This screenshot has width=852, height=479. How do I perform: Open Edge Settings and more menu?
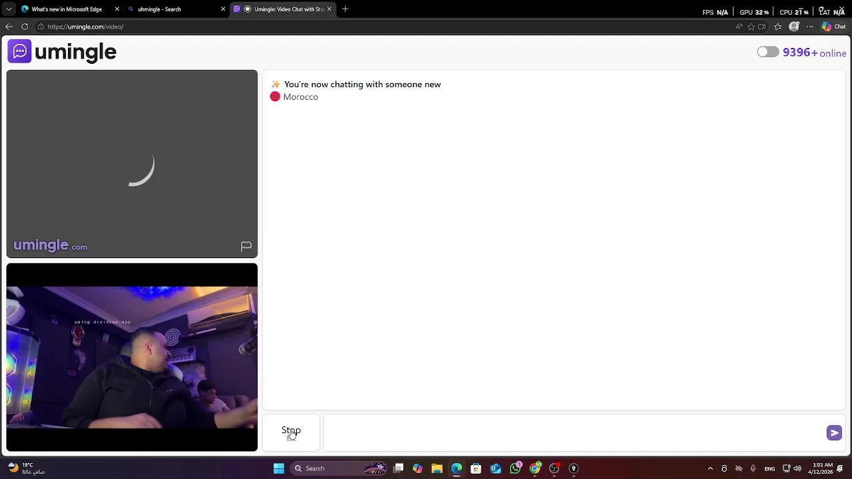(x=809, y=27)
